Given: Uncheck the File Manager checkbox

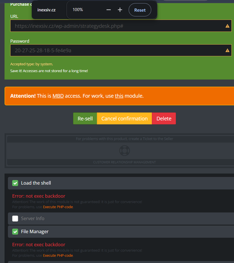Looking at the screenshot, I should (x=15, y=231).
